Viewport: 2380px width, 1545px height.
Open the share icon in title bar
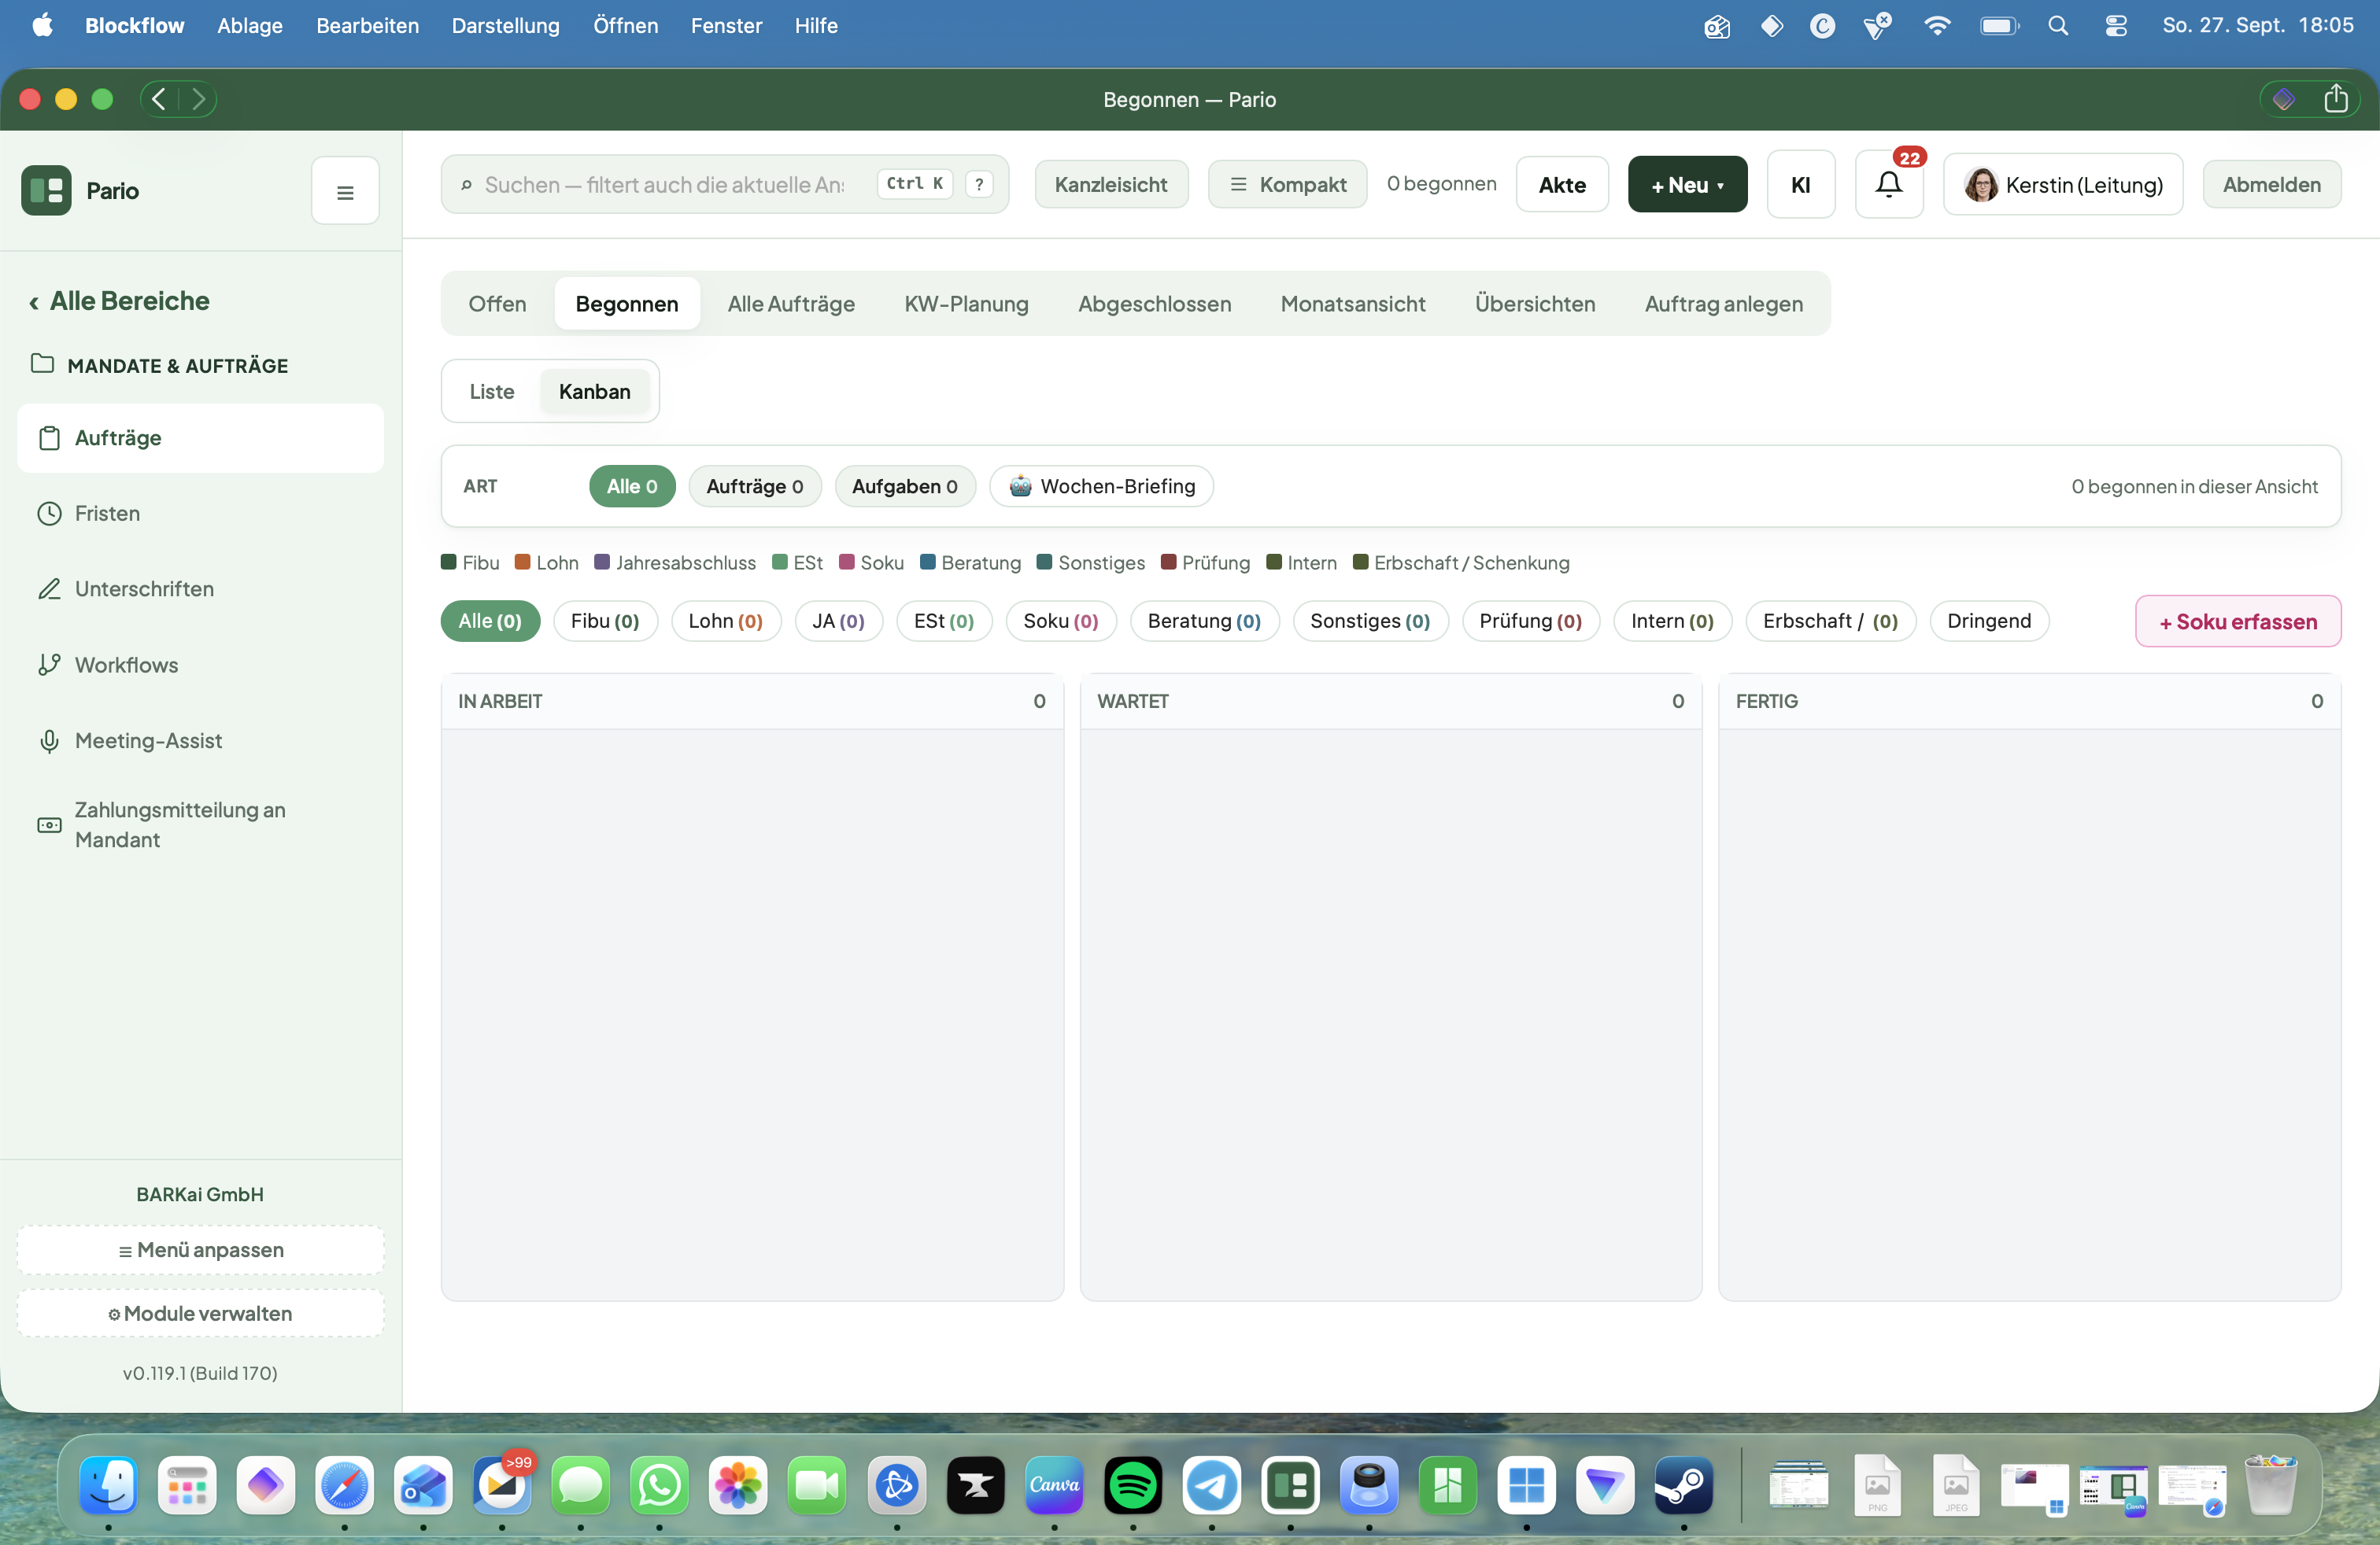point(2336,99)
